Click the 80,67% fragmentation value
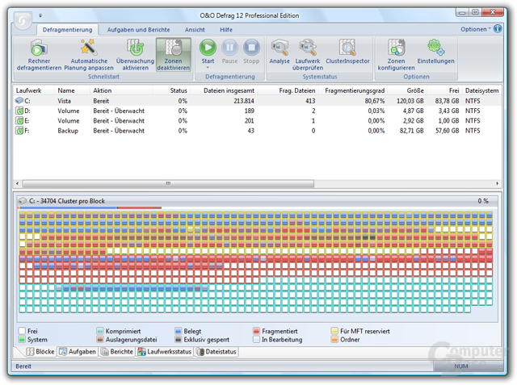The image size is (517, 385). click(x=375, y=101)
